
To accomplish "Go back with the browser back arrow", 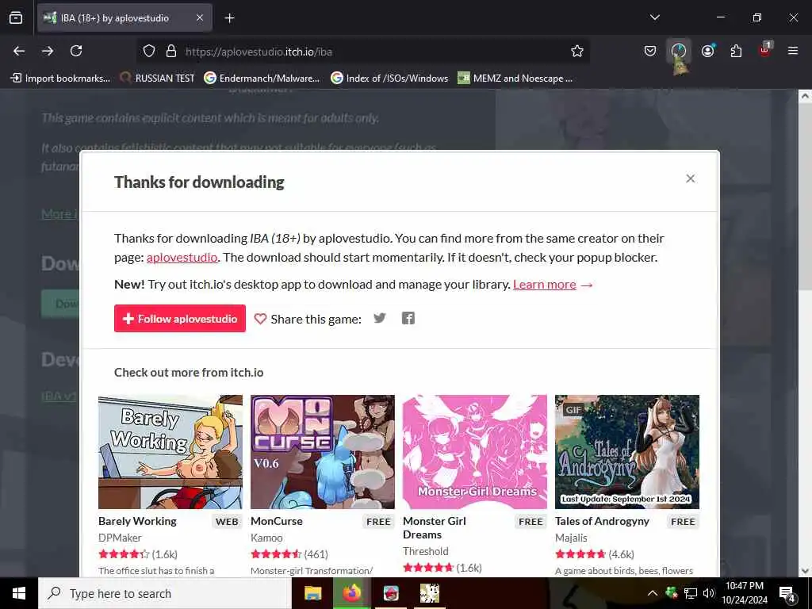I will tap(19, 51).
